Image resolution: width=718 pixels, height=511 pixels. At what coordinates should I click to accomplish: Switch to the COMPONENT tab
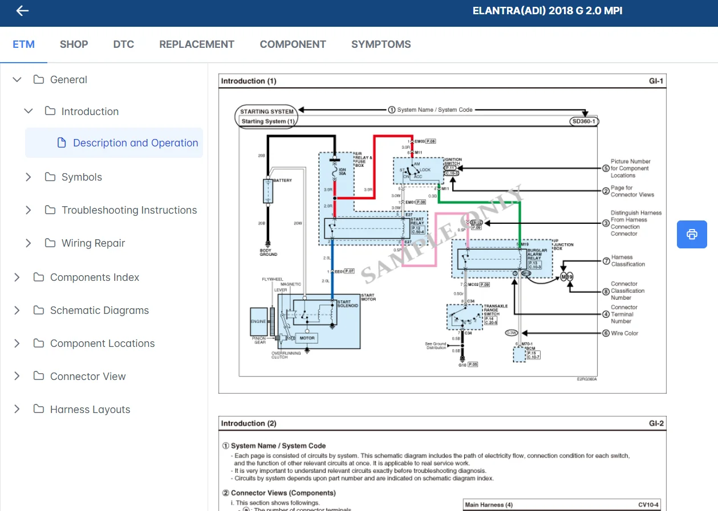293,44
